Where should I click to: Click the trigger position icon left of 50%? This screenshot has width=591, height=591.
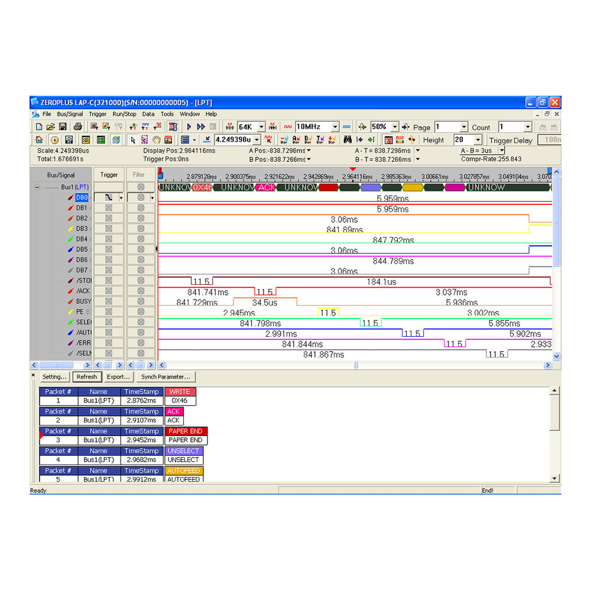coord(362,127)
